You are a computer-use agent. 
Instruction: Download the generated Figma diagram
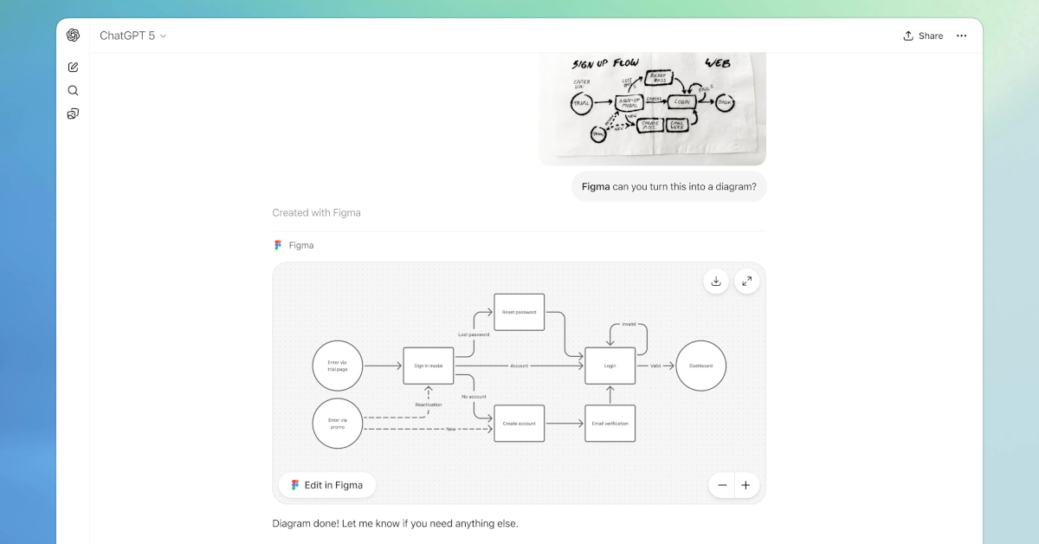[x=716, y=281]
